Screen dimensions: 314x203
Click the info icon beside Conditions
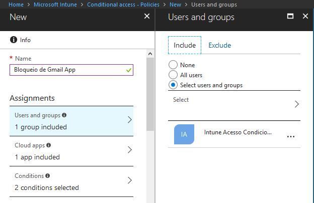(47, 176)
